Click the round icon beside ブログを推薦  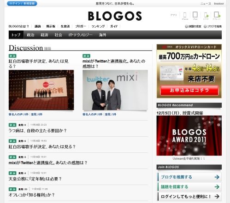click(205, 26)
